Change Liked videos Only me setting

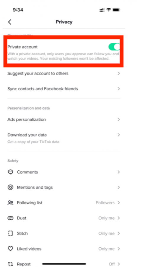[x=109, y=249]
